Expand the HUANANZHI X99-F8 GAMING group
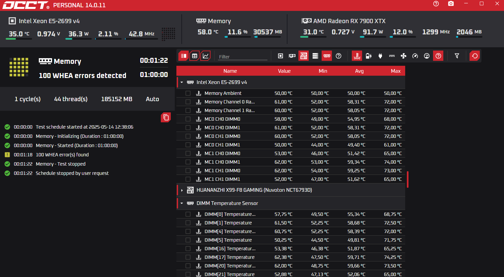The image size is (504, 277). pos(182,190)
